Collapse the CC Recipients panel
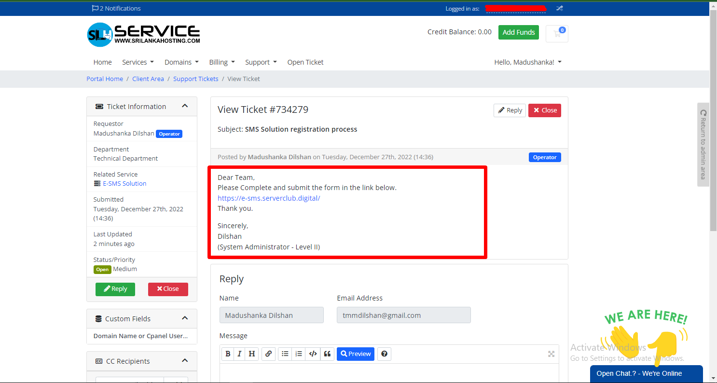The height and width of the screenshot is (383, 717). (185, 361)
